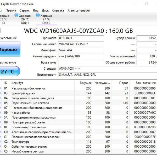
Task: Select row Повторы рекалибровки
Action: pyautogui.click(x=78, y=122)
